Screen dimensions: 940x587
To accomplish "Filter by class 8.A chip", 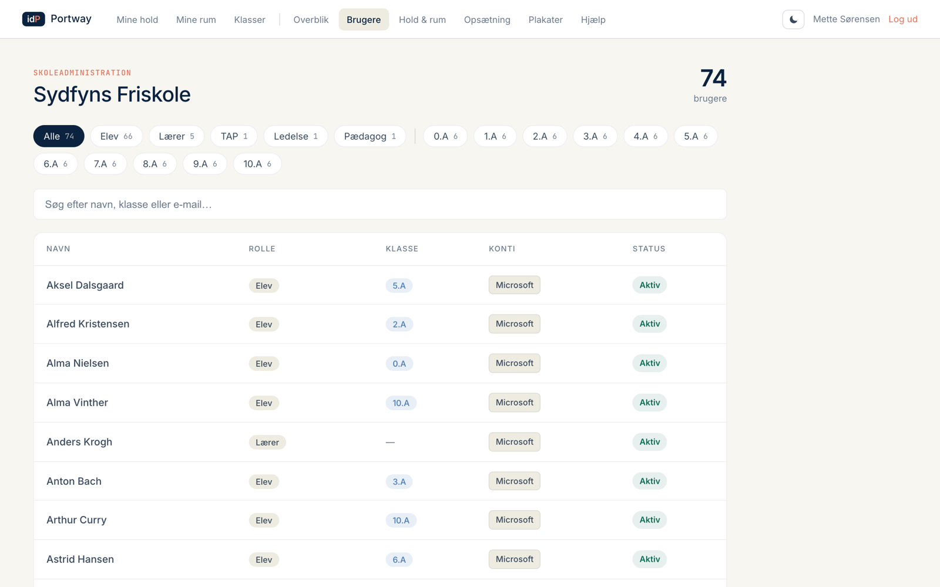I will (155, 164).
